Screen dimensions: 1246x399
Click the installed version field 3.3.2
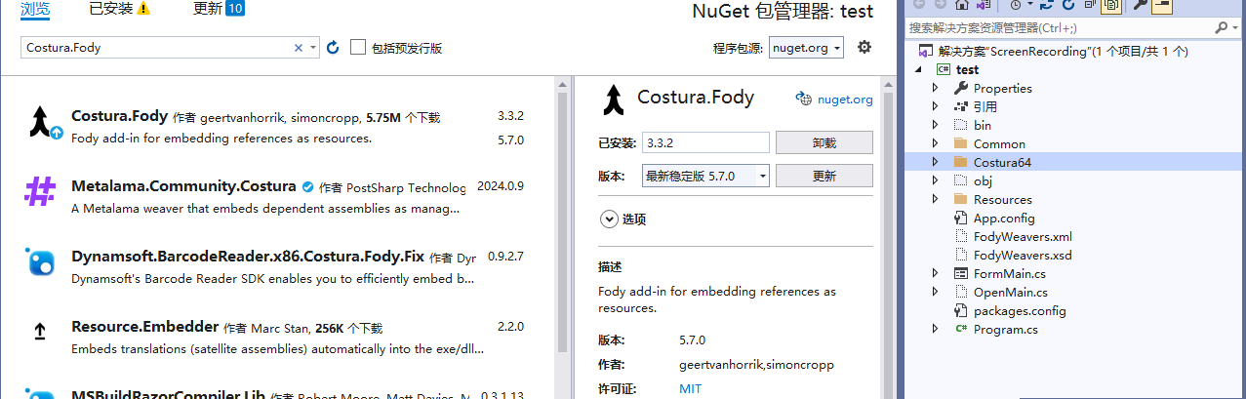point(705,142)
